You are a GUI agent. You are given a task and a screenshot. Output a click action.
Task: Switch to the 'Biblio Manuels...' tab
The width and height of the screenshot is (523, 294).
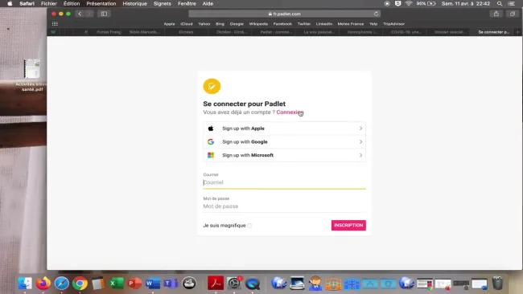pos(144,32)
